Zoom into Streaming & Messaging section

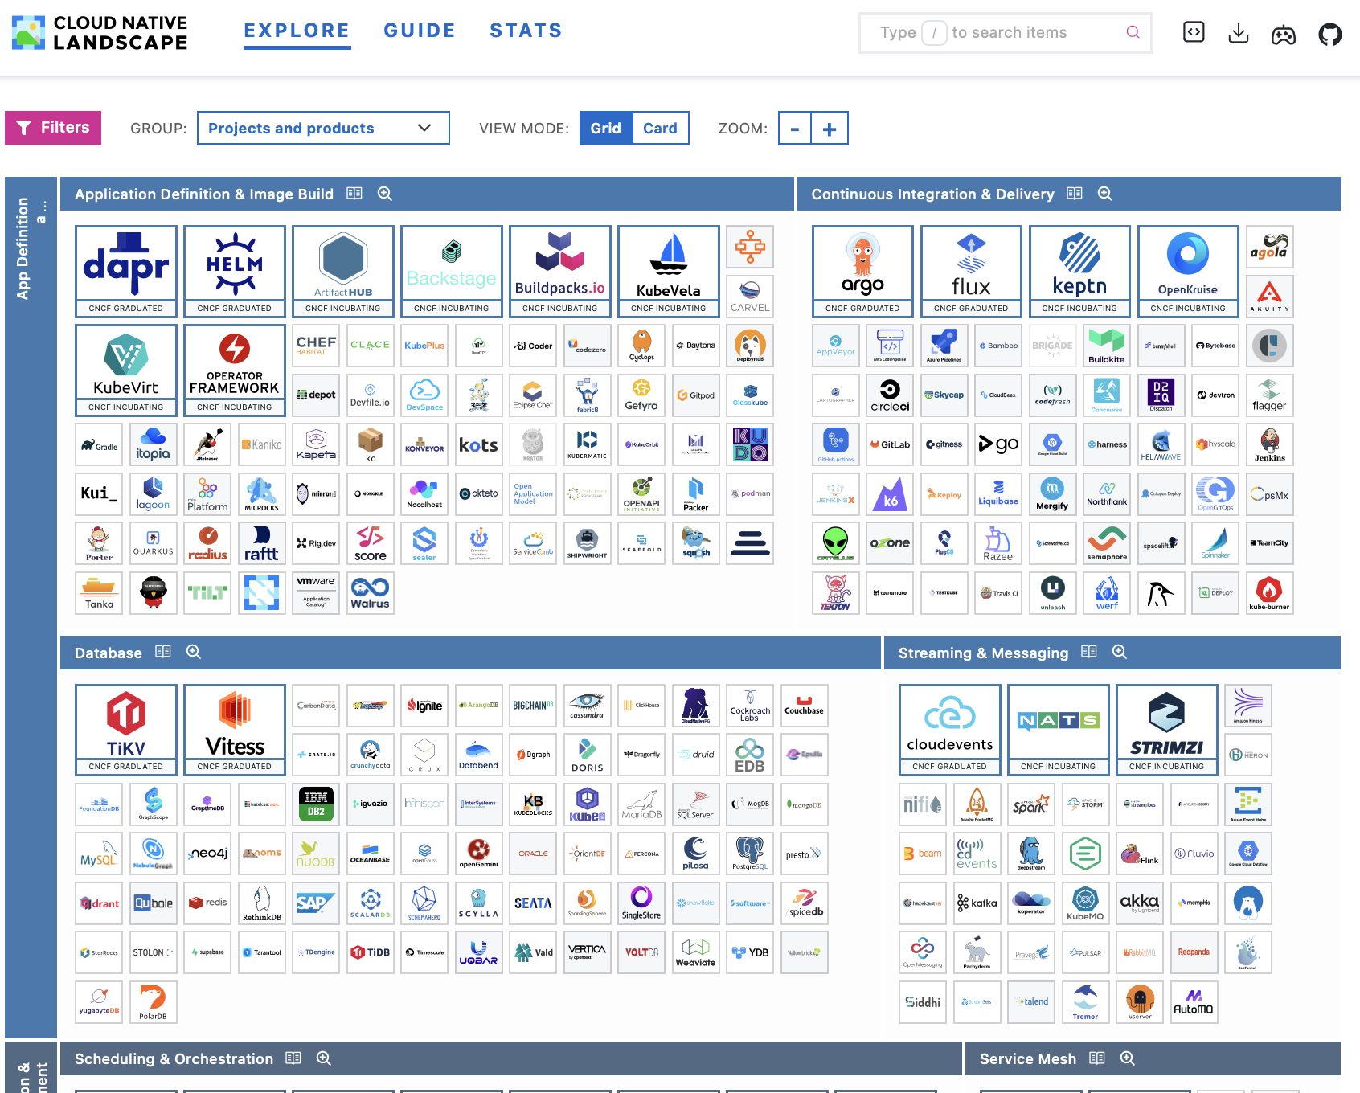point(1120,652)
